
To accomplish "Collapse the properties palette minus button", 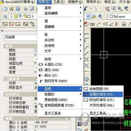I will coord(2,31).
